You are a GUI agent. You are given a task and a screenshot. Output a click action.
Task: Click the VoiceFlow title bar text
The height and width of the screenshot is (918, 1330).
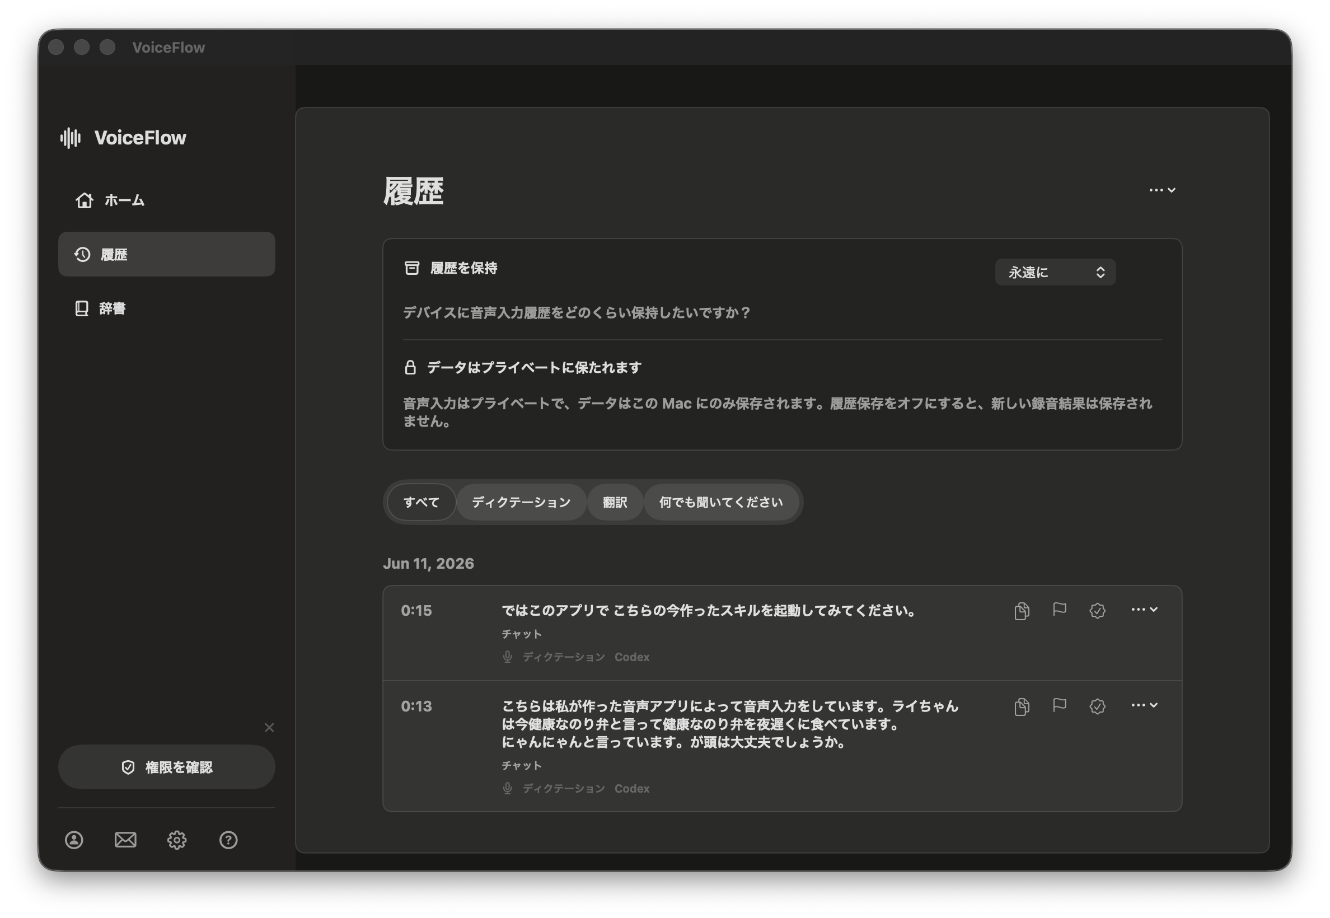[168, 47]
